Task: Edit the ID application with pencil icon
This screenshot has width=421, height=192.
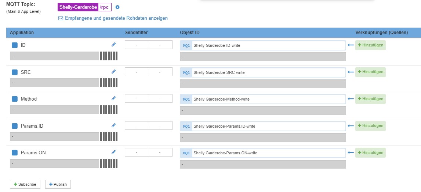Action: (113, 44)
